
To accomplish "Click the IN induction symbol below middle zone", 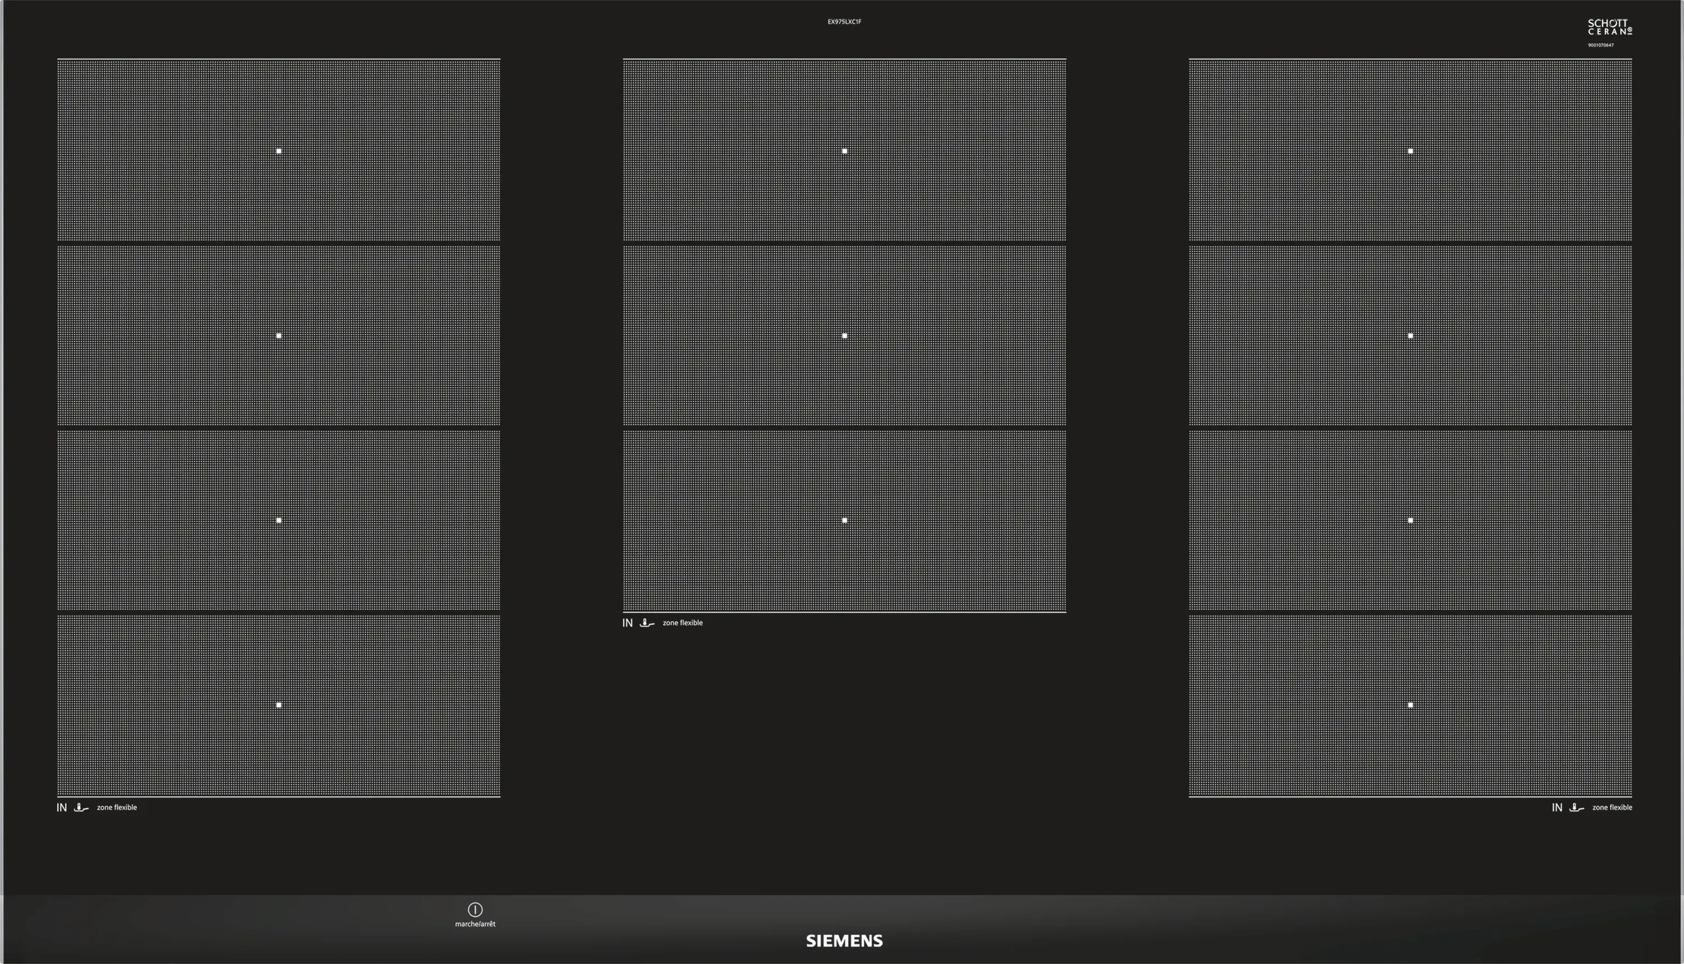I will click(627, 623).
